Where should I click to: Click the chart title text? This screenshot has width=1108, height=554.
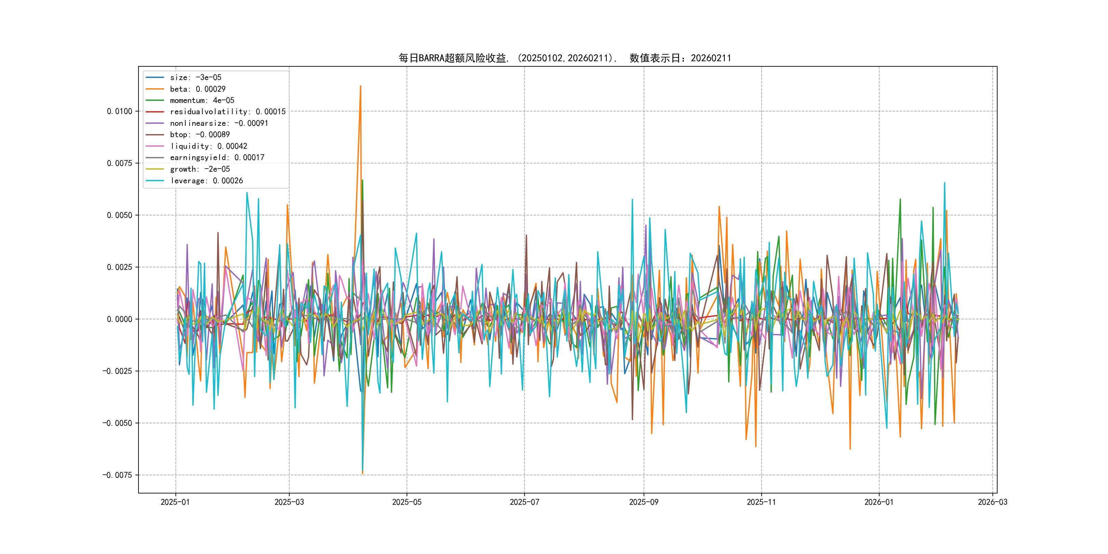coord(564,58)
